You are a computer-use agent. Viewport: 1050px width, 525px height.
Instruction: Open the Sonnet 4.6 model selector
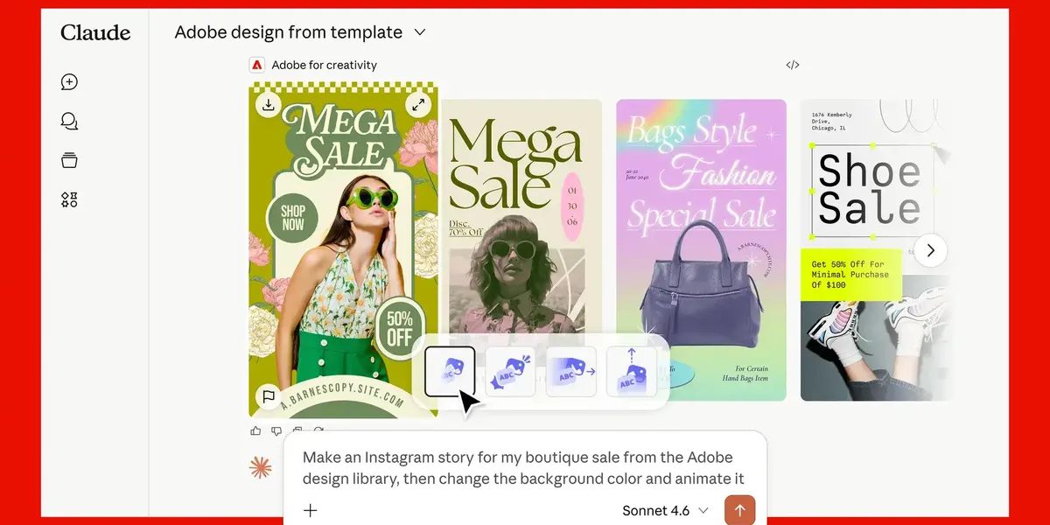665,510
